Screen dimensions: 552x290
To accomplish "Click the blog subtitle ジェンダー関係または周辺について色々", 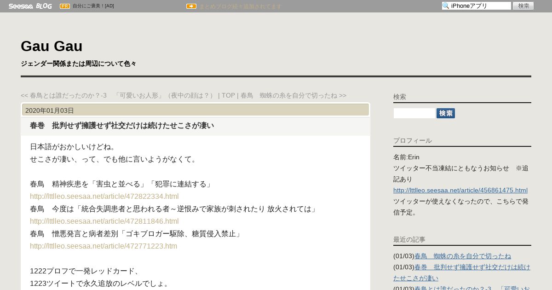I will point(79,64).
